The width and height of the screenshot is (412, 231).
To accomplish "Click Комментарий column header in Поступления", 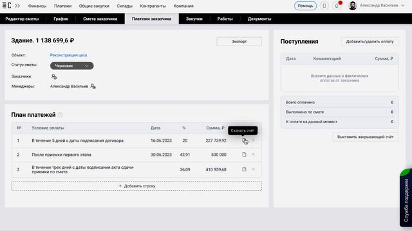I will [x=327, y=58].
